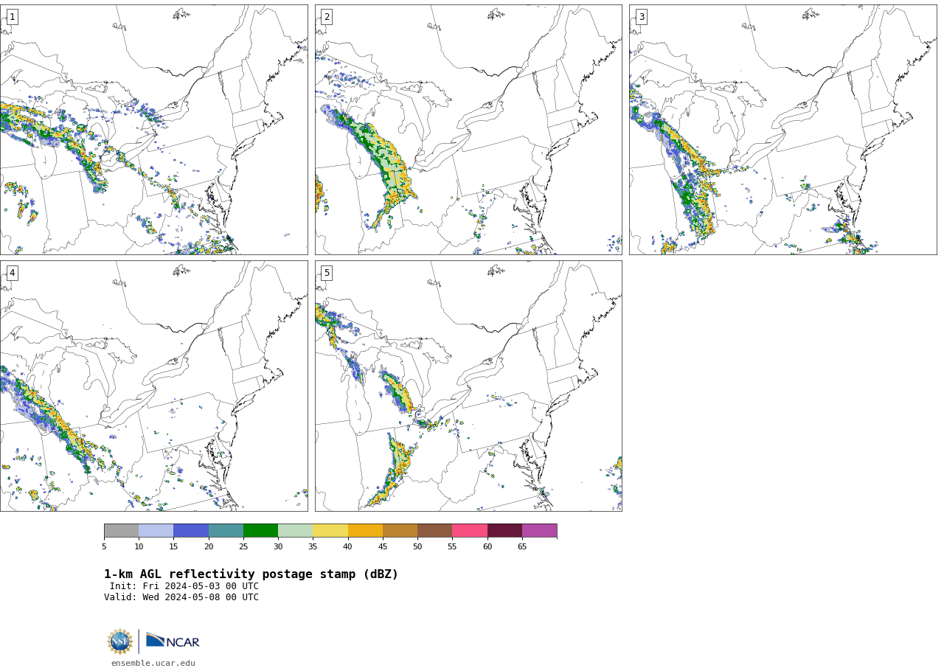Click the number label on panel 1

(x=12, y=17)
